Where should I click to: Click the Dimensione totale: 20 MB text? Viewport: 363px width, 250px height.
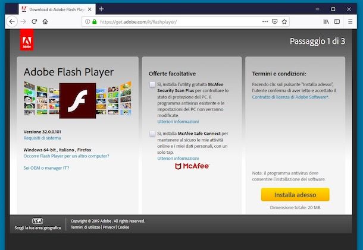(295, 207)
